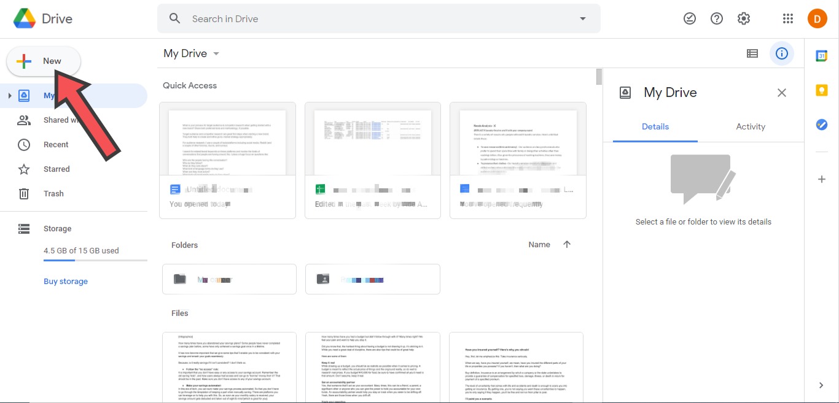Open the account avatar D
Screen dimensions: 839x403
[x=817, y=19]
